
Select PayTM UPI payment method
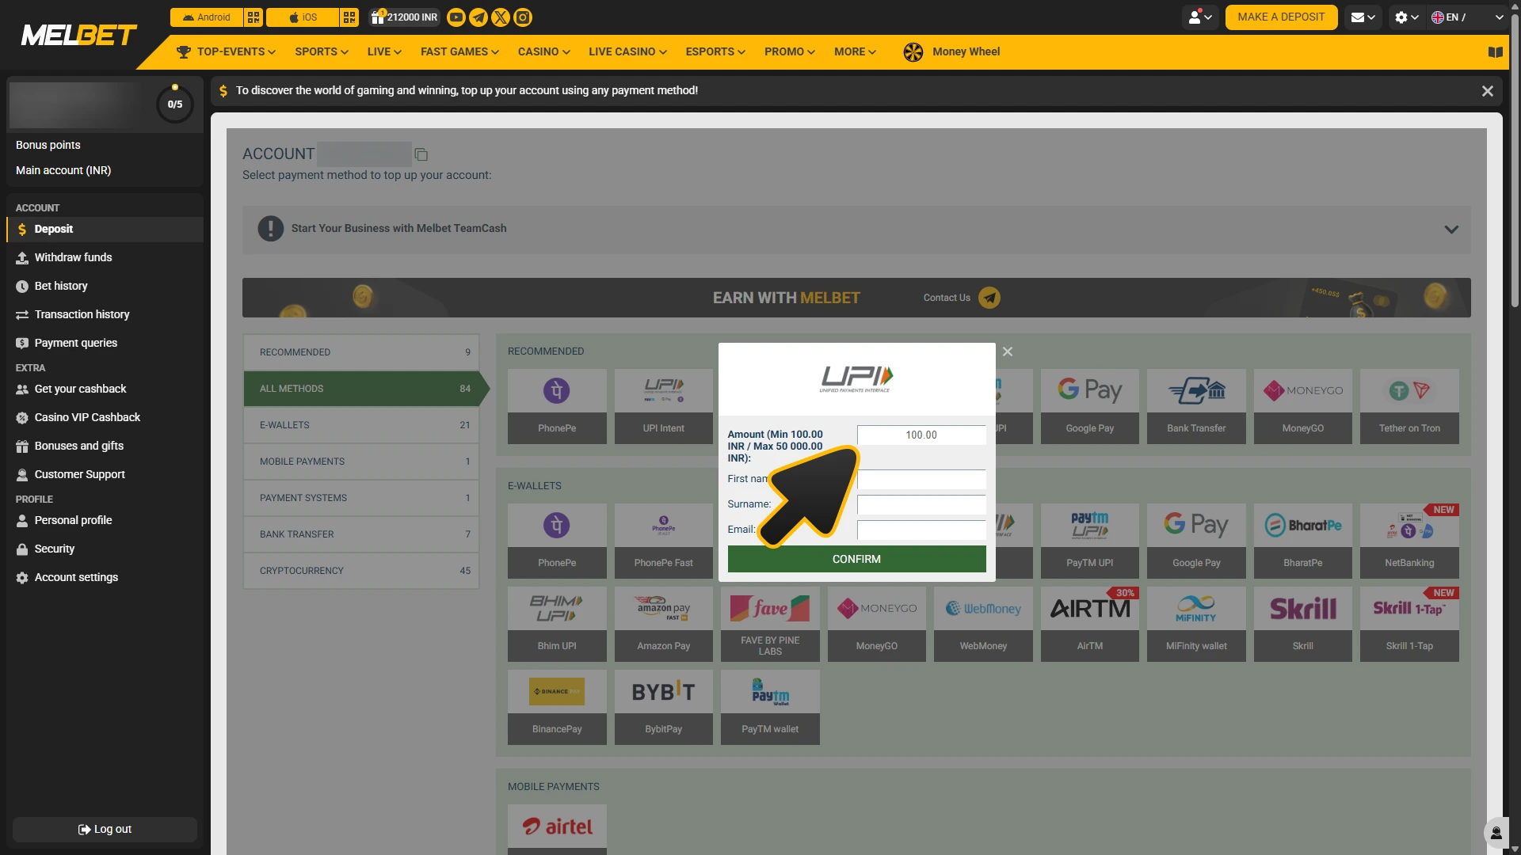(1089, 541)
